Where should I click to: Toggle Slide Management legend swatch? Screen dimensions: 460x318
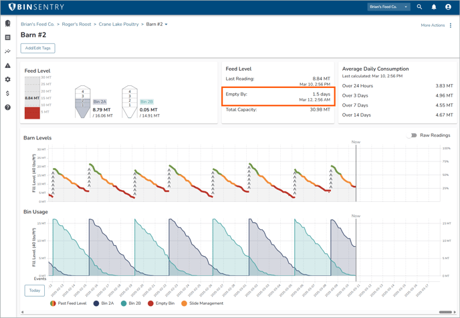point(185,303)
